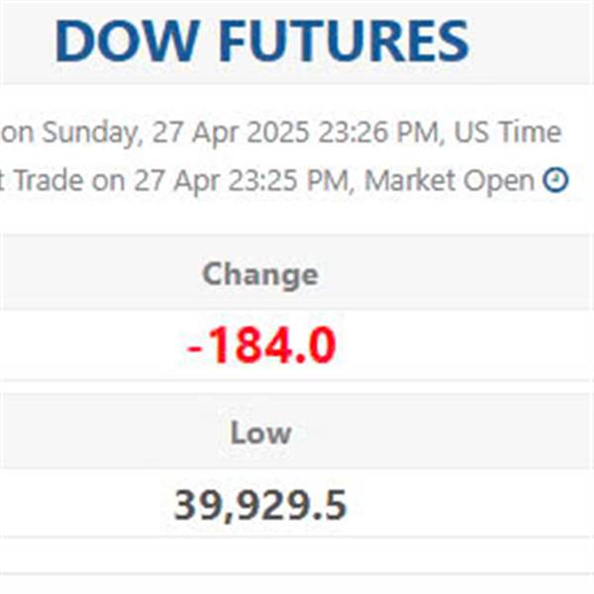This screenshot has width=594, height=594.
Task: Open the DOW FUTURES heading link
Action: click(x=262, y=41)
